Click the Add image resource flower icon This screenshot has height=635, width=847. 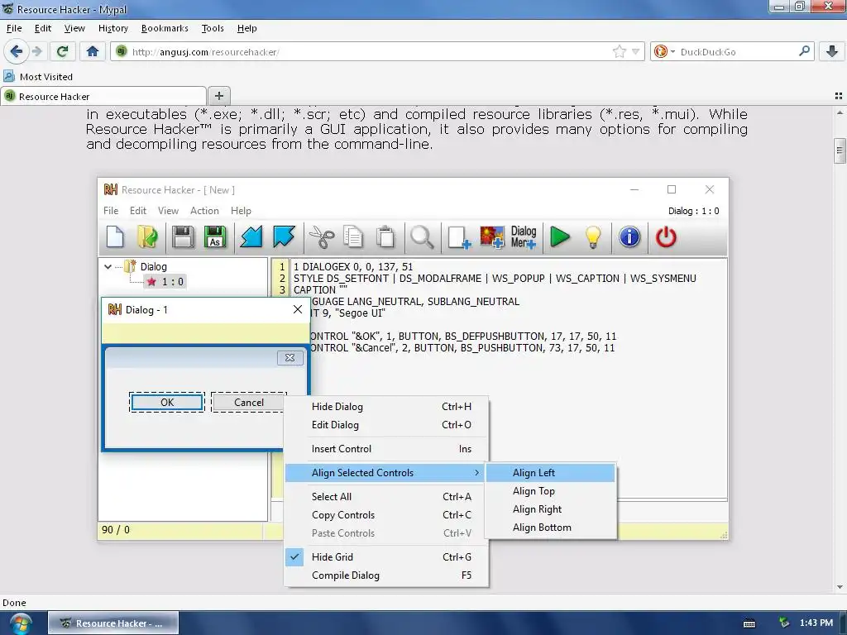click(491, 237)
